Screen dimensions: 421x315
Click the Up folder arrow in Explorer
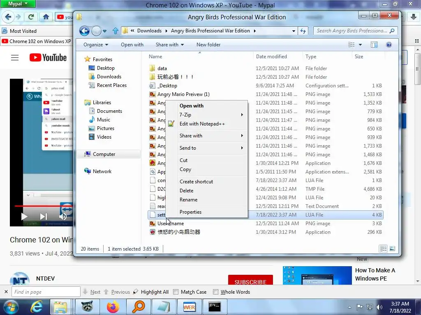point(116,31)
